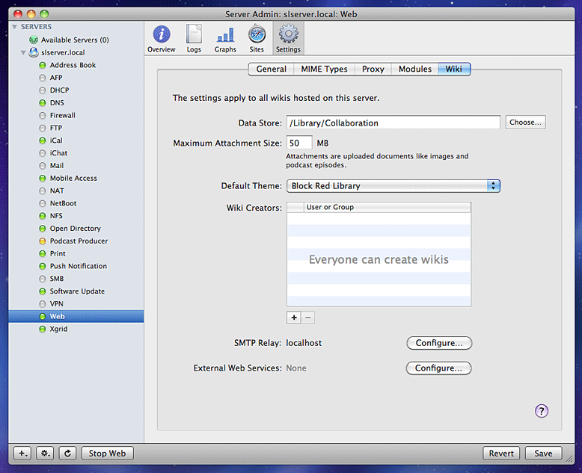Click the window resize grip corner

tap(569, 459)
